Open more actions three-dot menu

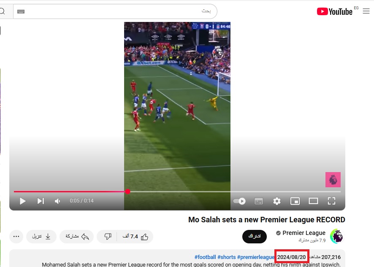[16, 237]
